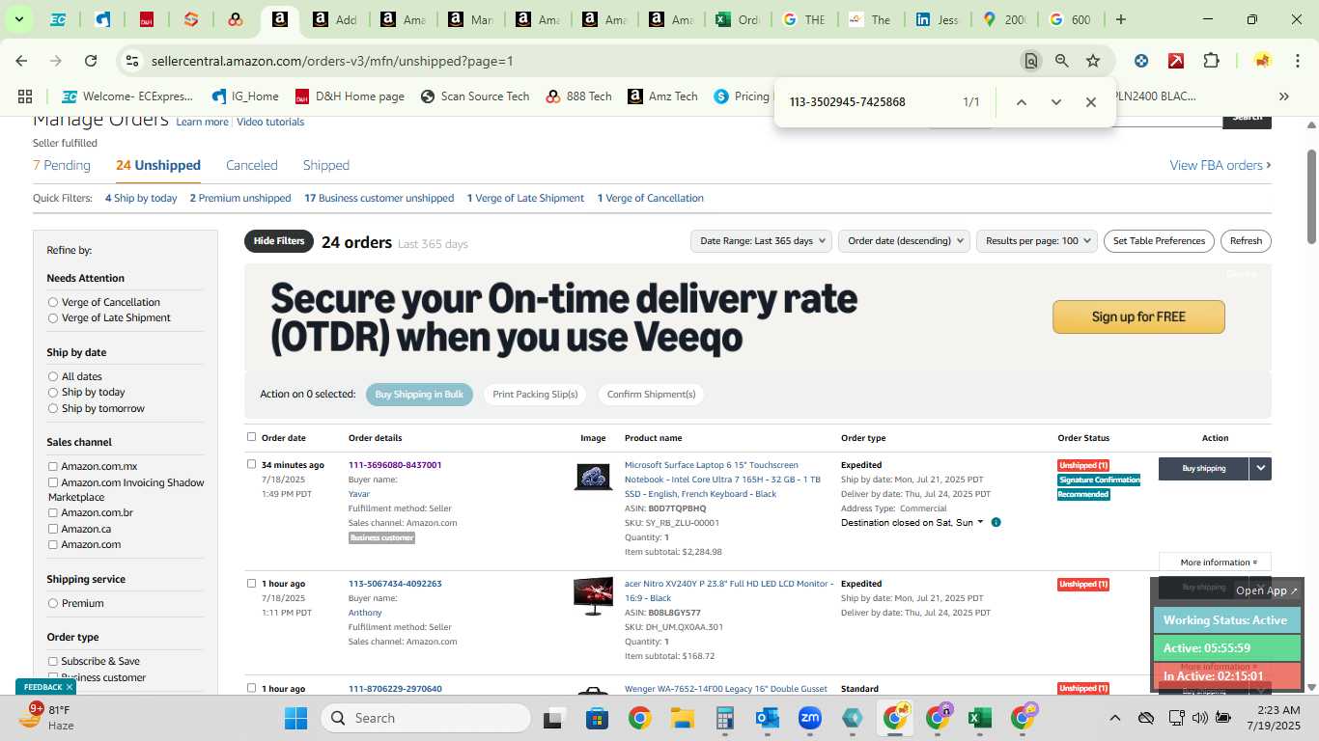Viewport: 1319px width, 741px height.
Task: Go to previous find result arrow
Action: 1021,102
